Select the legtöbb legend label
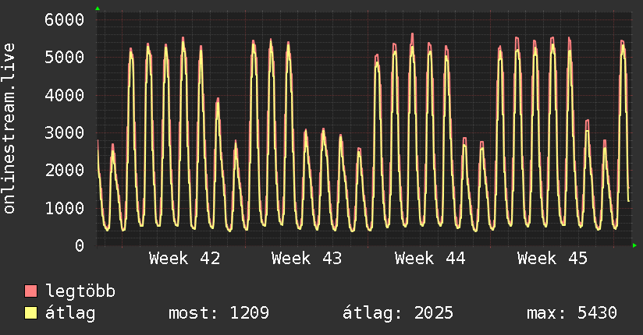The image size is (643, 335). click(x=80, y=291)
